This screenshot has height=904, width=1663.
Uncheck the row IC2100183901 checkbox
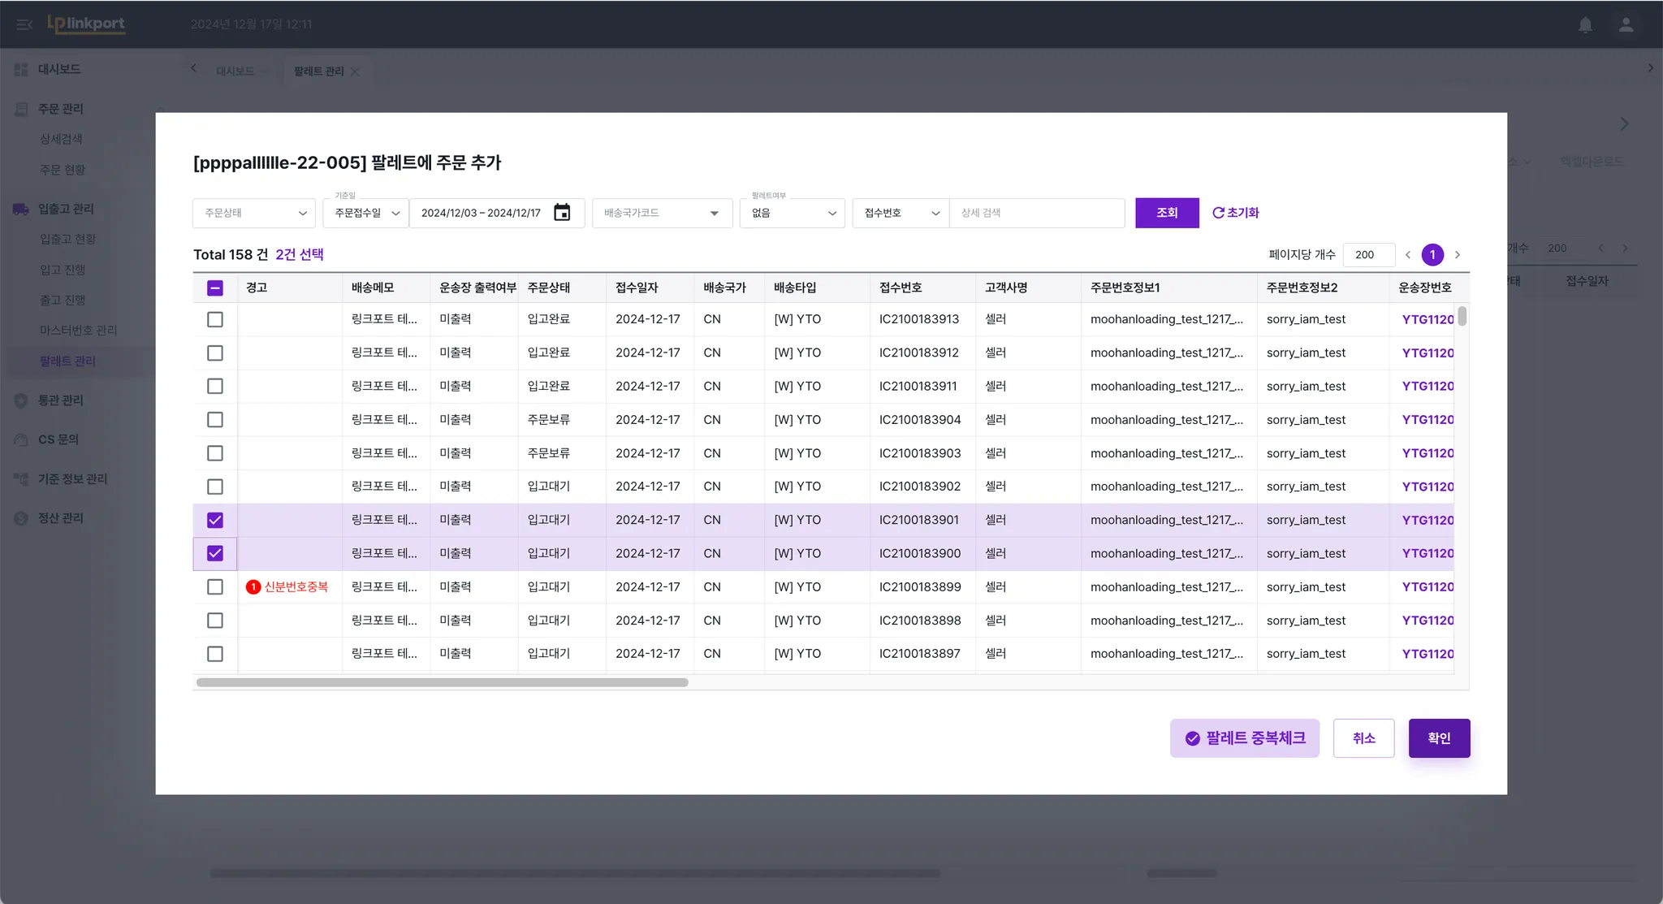tap(215, 521)
